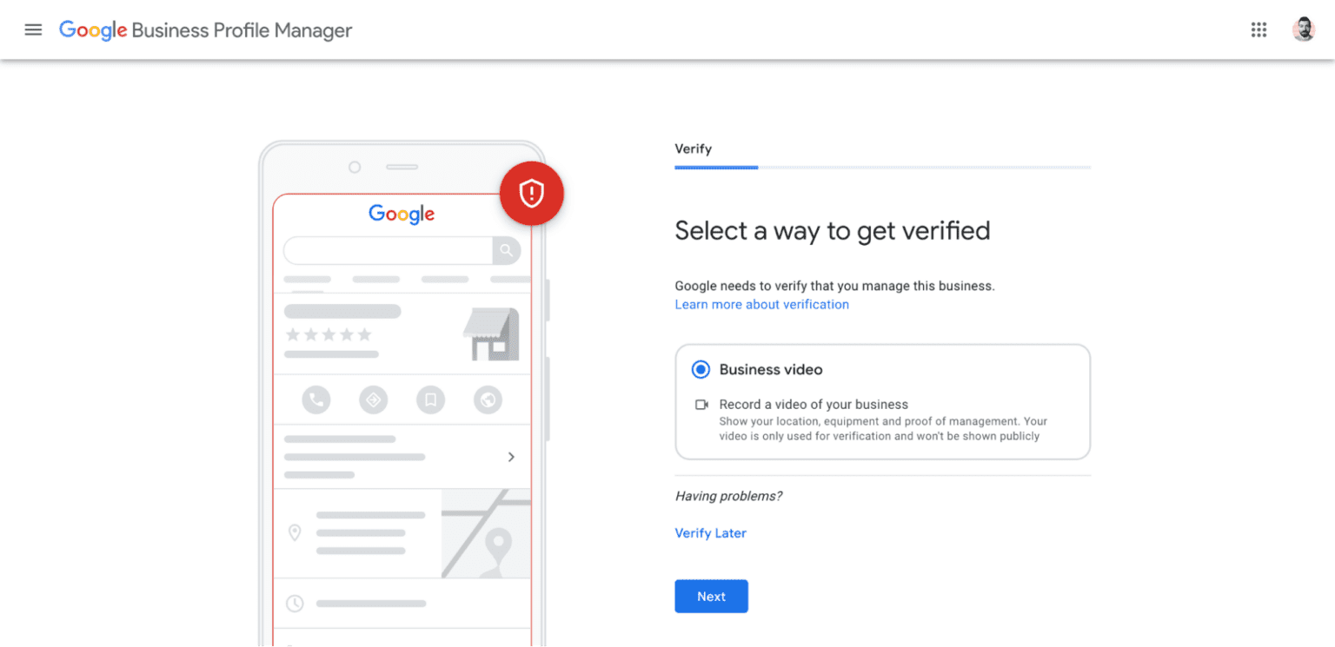
Task: Select the Verify step tab
Action: [x=693, y=149]
